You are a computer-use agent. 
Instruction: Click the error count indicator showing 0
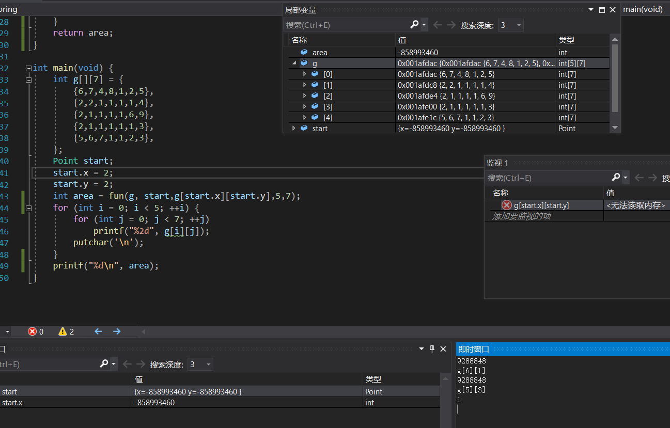click(36, 331)
